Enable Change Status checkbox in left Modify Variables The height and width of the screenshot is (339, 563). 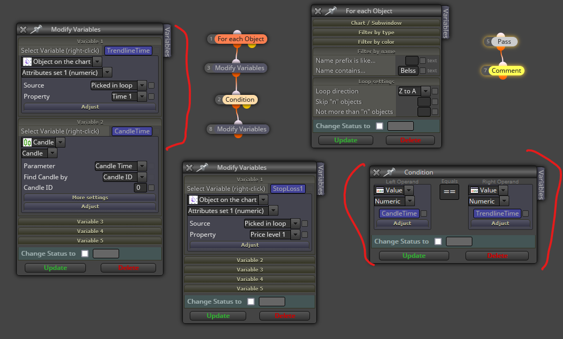tap(85, 254)
